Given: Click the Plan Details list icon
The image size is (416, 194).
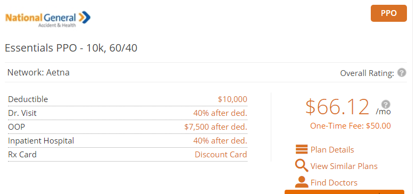Looking at the screenshot, I should coord(302,149).
